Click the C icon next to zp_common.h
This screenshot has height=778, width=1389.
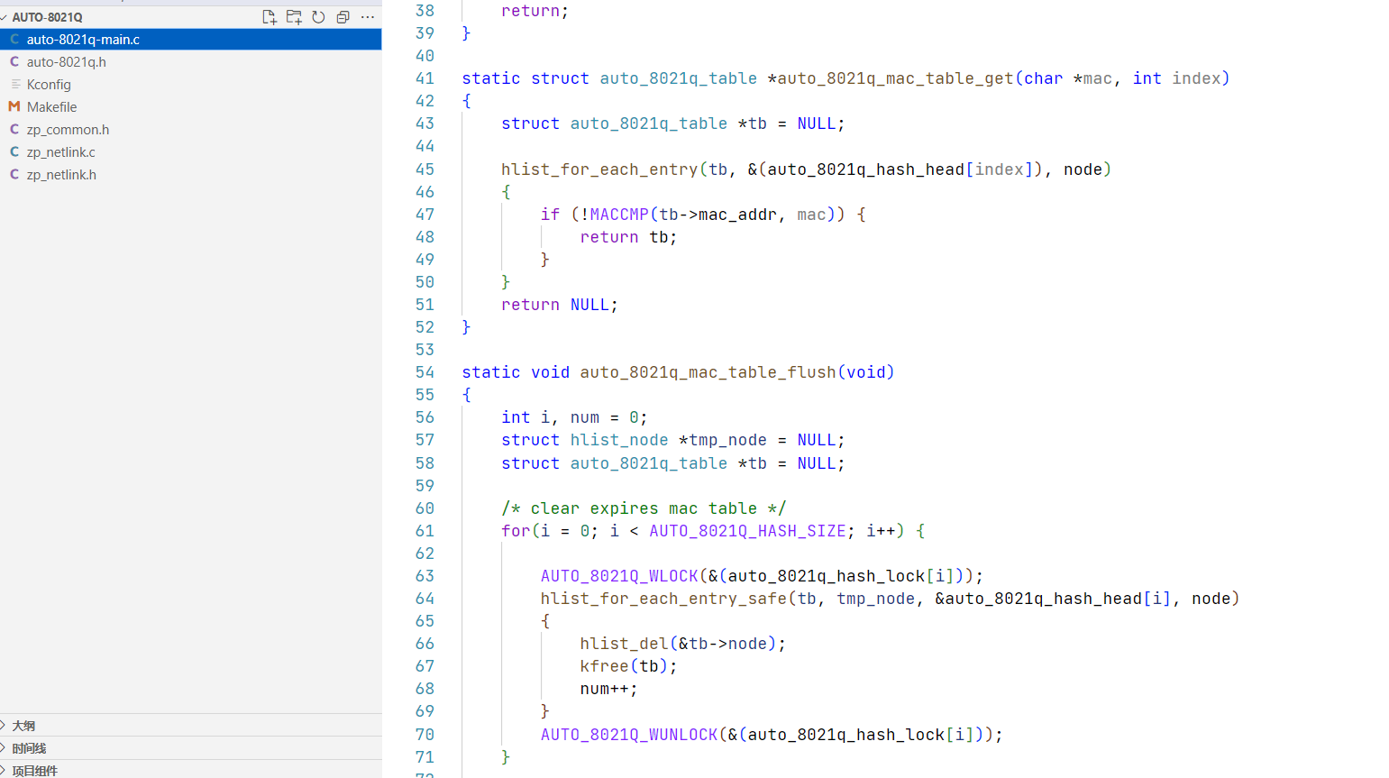click(x=14, y=130)
